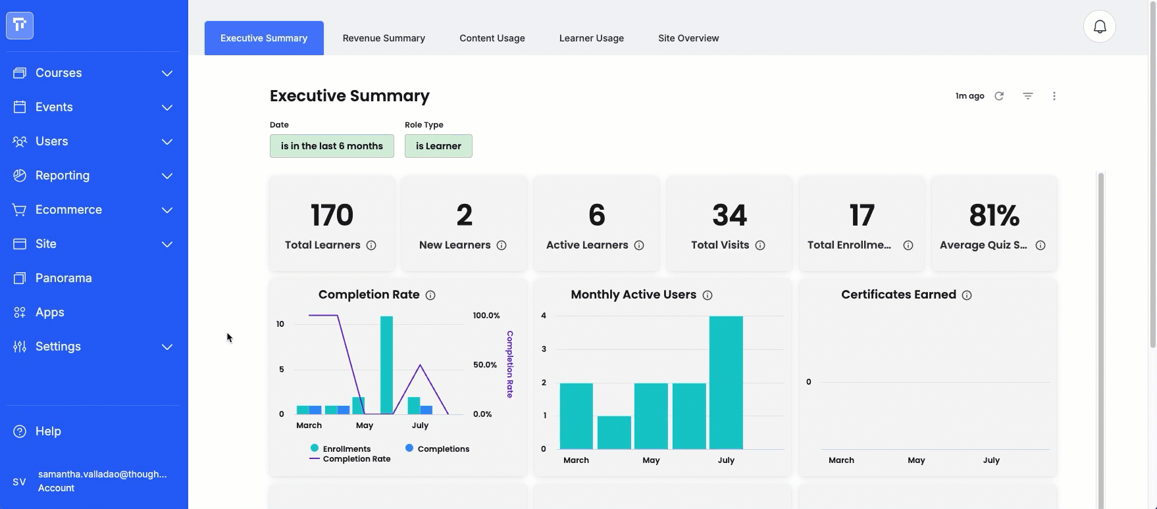1157x509 pixels.
Task: Click the July bar in Monthly Active Users
Action: click(726, 383)
